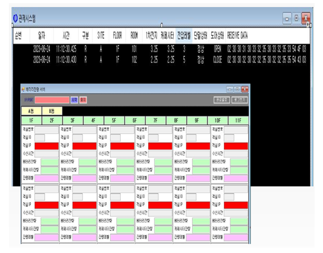Select the 10F floor tab
This screenshot has height=253, width=323.
tap(218, 120)
